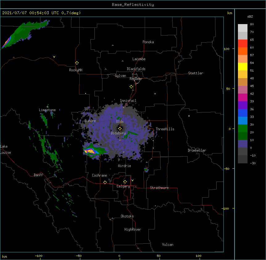
Task: Click the yellow V marker northwest of RockyMH
Action: pyautogui.click(x=54, y=57)
